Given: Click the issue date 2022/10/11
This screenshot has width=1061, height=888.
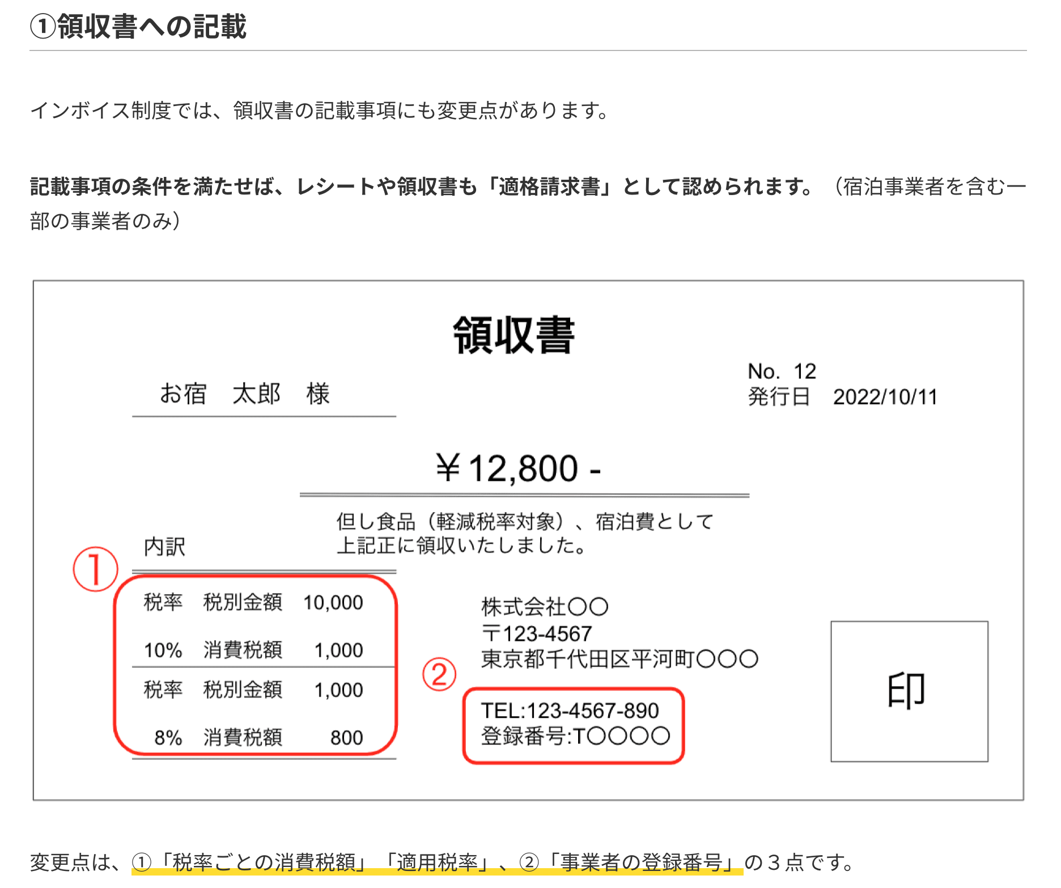Looking at the screenshot, I should [x=885, y=397].
